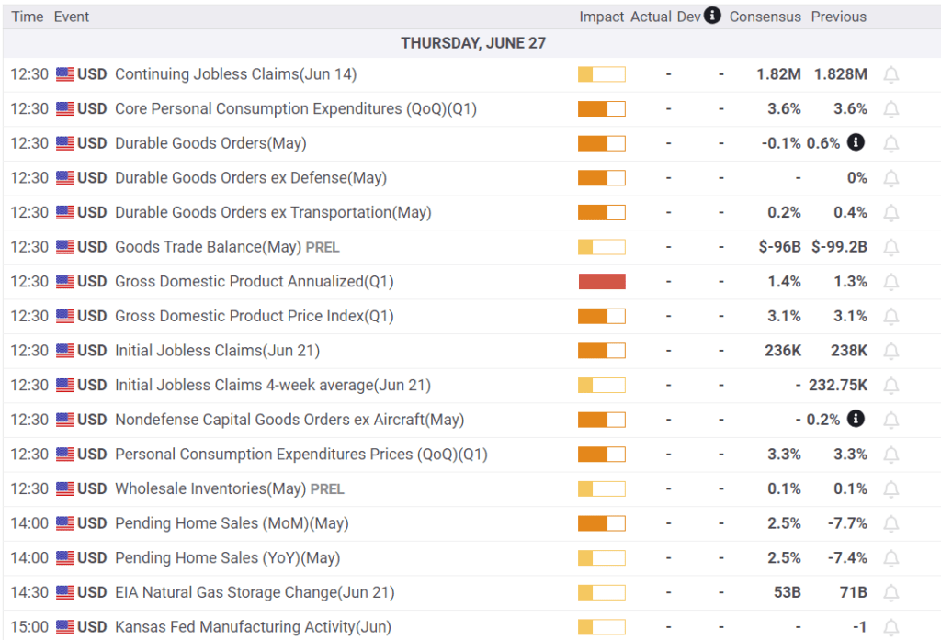Set alert bell for Durable Goods ex Defense
The height and width of the screenshot is (640, 941).
[x=891, y=178]
